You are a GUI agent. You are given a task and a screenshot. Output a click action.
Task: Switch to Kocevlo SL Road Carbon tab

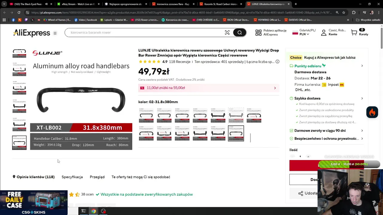coord(221,4)
